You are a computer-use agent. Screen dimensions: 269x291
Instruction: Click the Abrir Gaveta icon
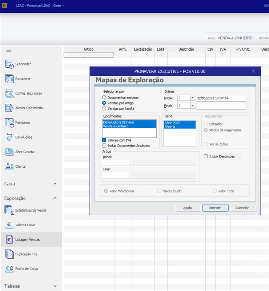[9, 152]
